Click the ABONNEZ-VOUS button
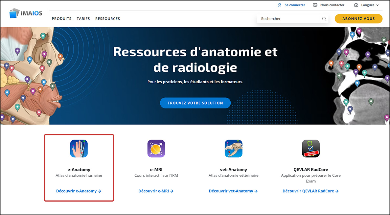 [358, 19]
